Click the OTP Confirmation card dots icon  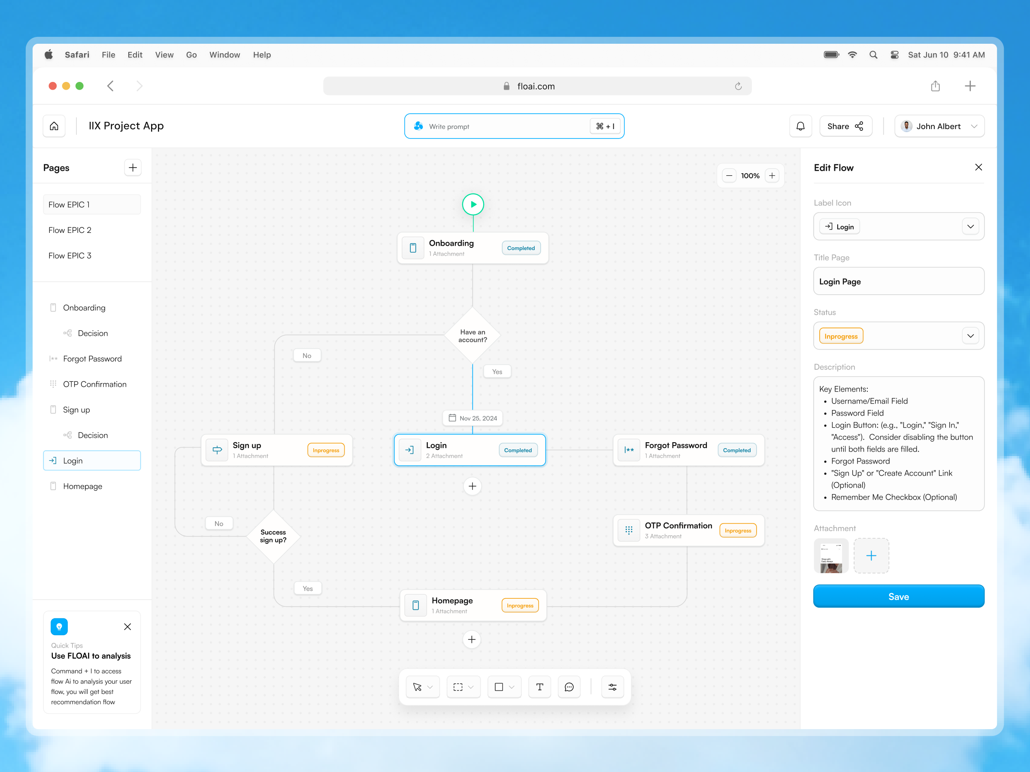(x=629, y=530)
